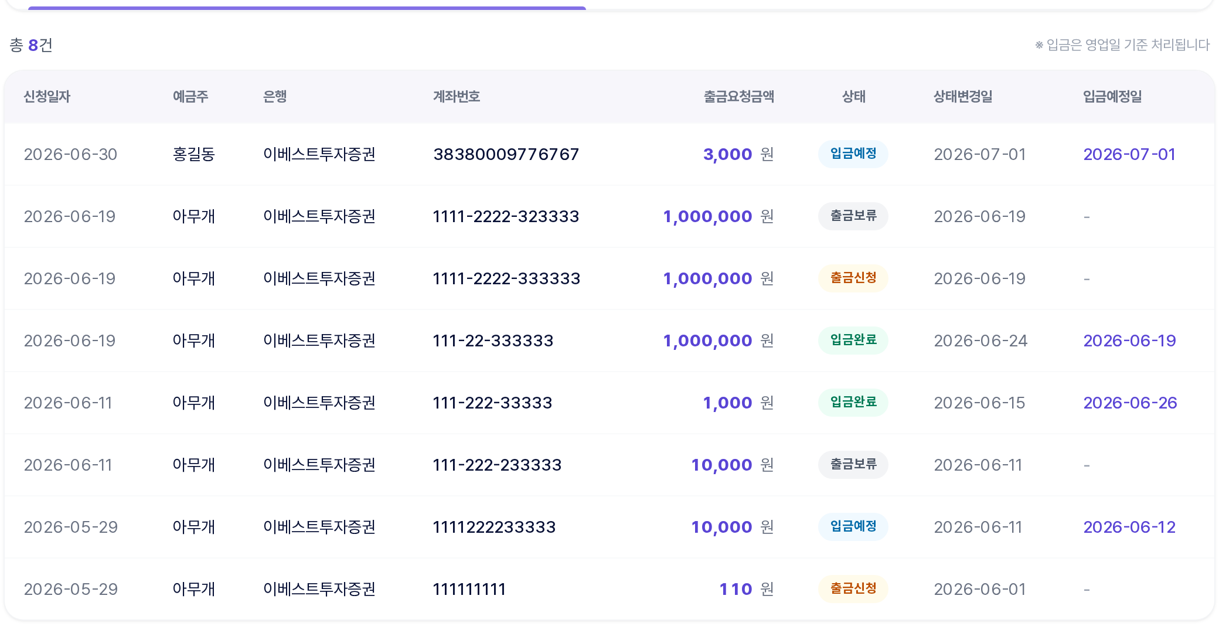Click 출금보류 badge for account 111-222-233333
This screenshot has height=633, width=1219.
853,465
